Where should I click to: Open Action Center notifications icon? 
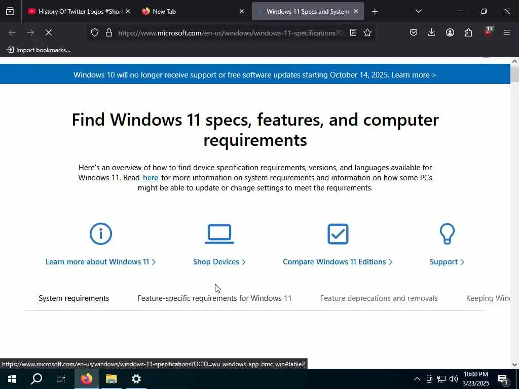(503, 379)
